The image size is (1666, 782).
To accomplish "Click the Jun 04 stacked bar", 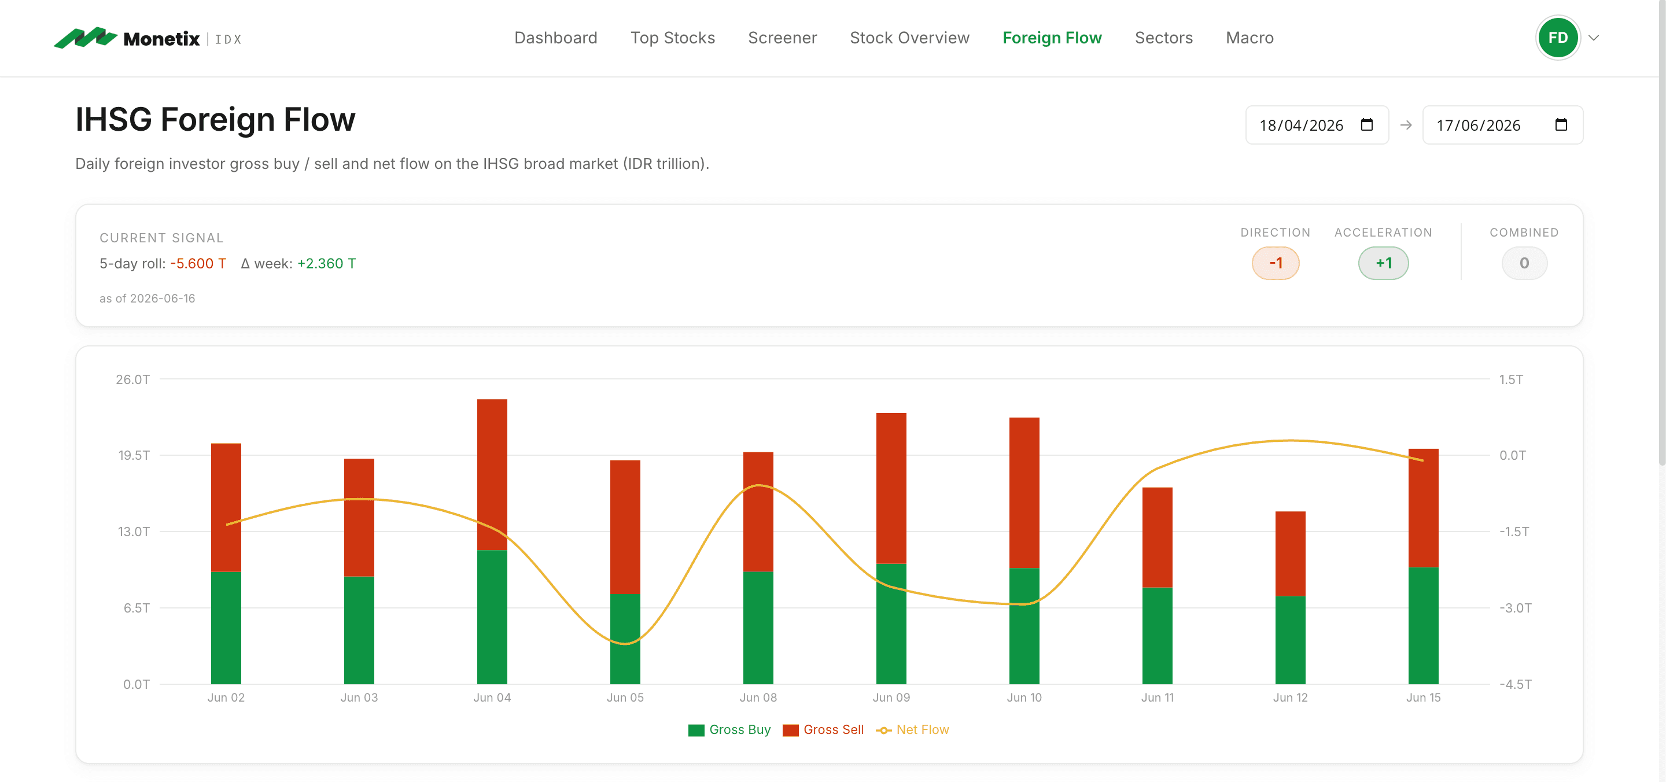I will point(492,541).
